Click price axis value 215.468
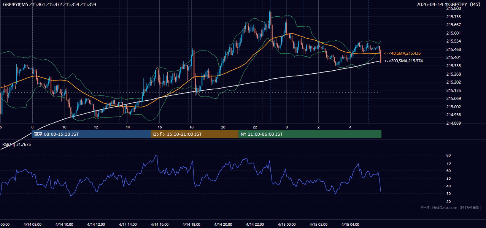The image size is (486, 228). [453, 49]
